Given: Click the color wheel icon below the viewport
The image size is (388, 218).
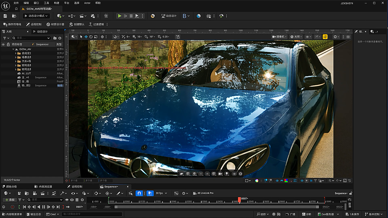Looking at the screenshot, I should point(257,180).
